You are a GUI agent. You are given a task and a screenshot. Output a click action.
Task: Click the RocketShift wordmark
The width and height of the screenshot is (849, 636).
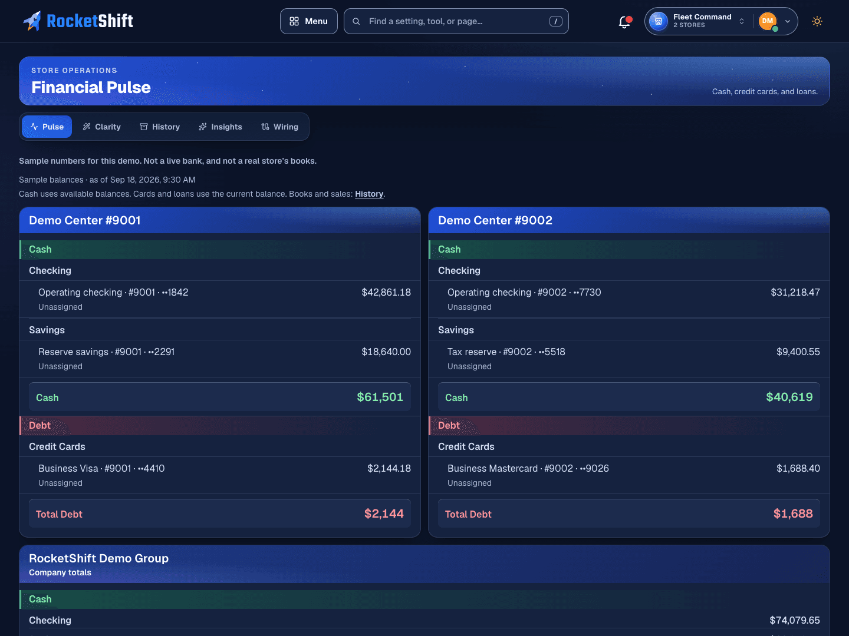pyautogui.click(x=90, y=21)
